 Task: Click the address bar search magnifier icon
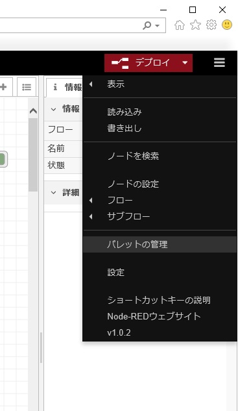coord(147,25)
